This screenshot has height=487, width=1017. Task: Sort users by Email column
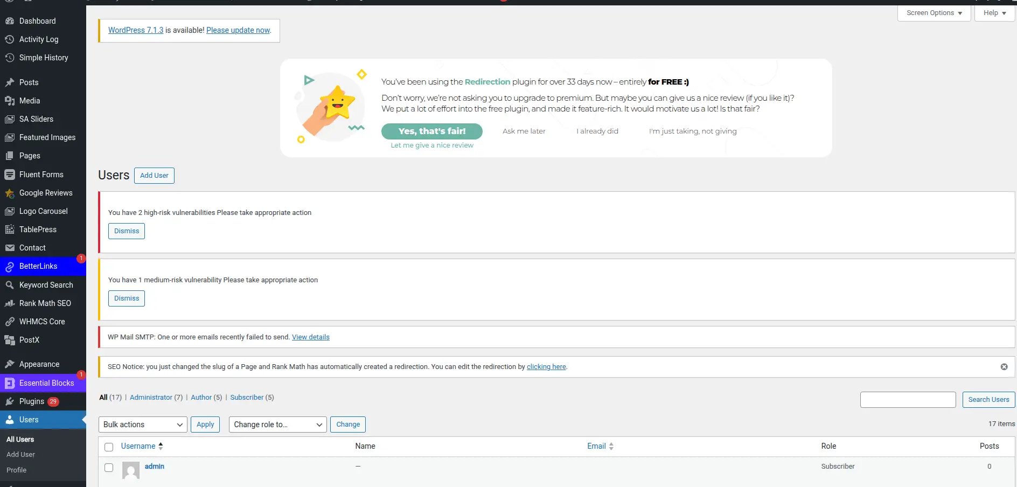[601, 446]
